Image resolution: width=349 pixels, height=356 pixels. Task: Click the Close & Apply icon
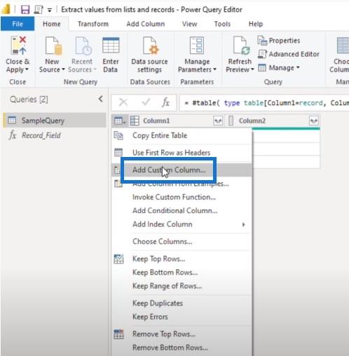pos(18,46)
